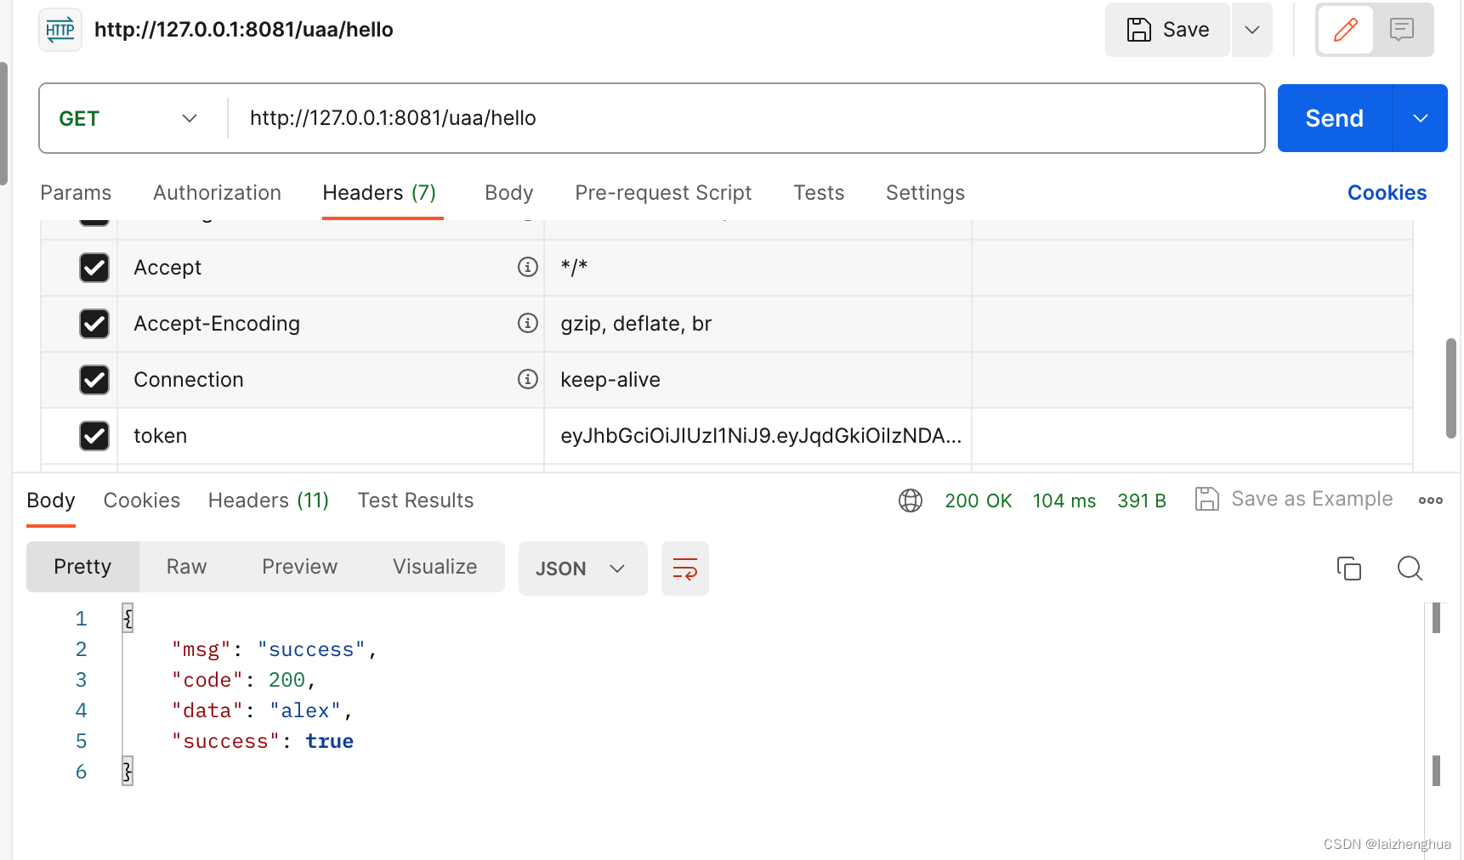The width and height of the screenshot is (1464, 860).
Task: Open the comments panel icon
Action: tap(1402, 30)
